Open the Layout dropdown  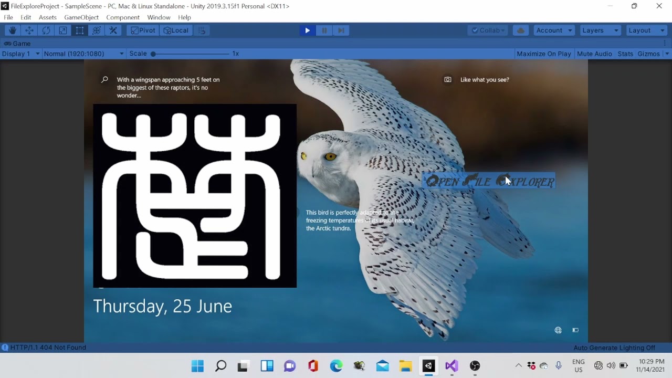click(x=647, y=30)
